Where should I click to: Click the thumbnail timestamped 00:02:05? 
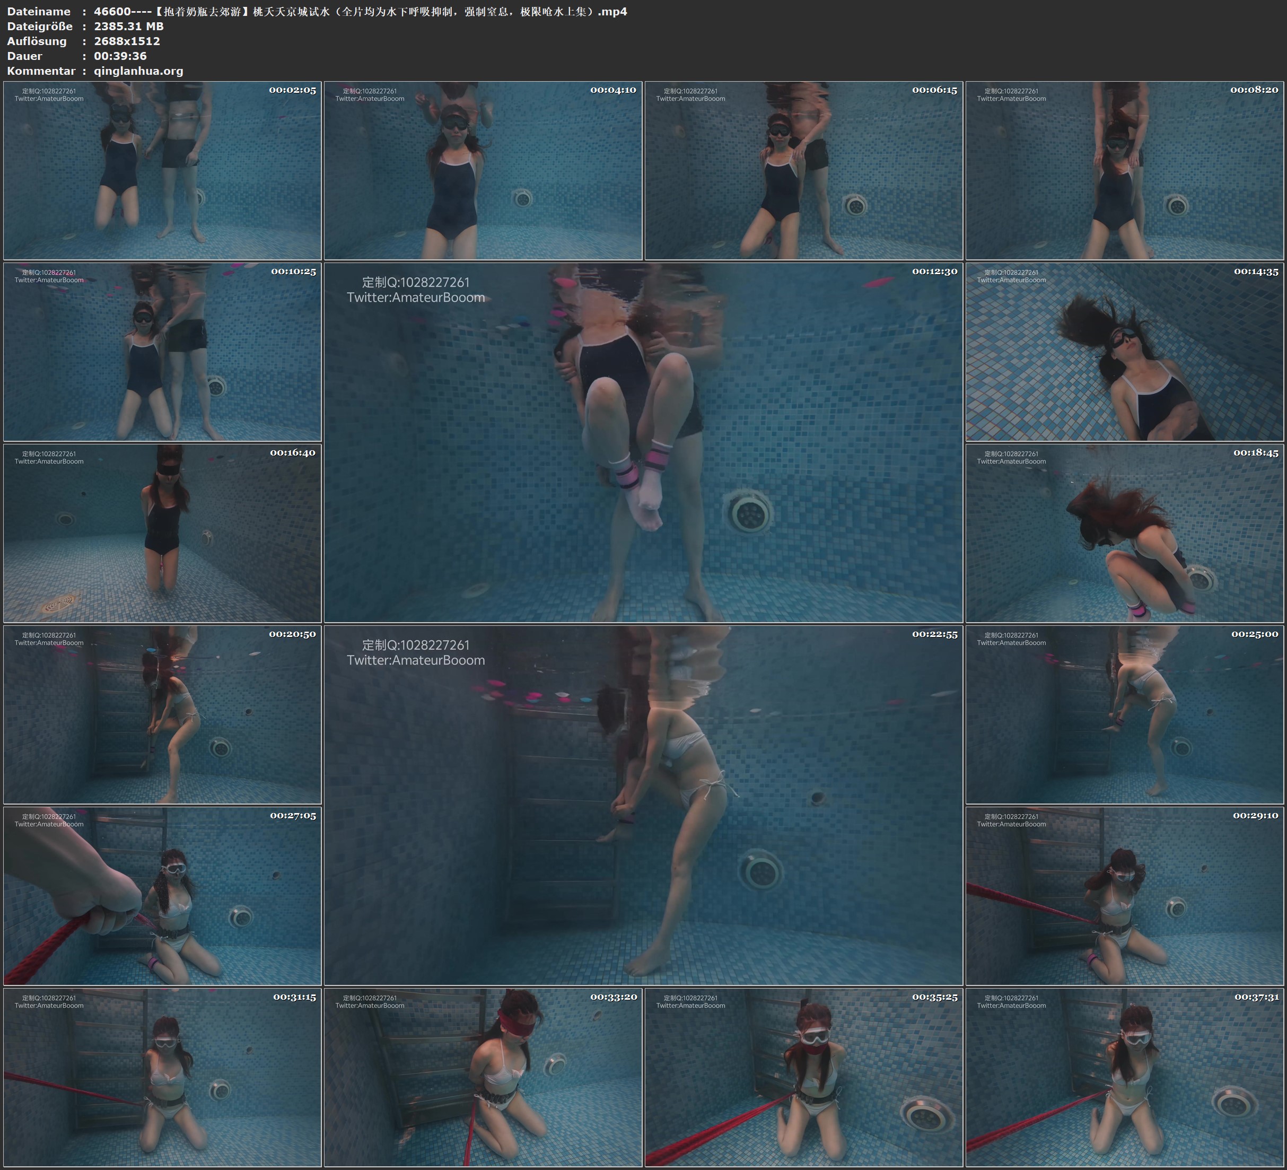point(162,171)
